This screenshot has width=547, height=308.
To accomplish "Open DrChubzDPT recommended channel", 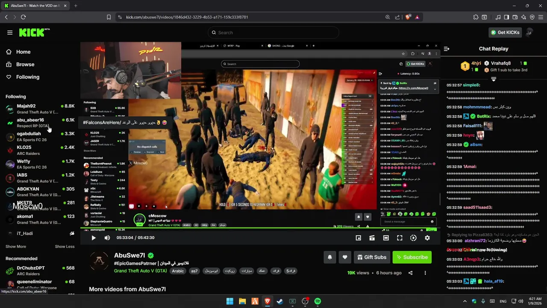I will pyautogui.click(x=40, y=271).
